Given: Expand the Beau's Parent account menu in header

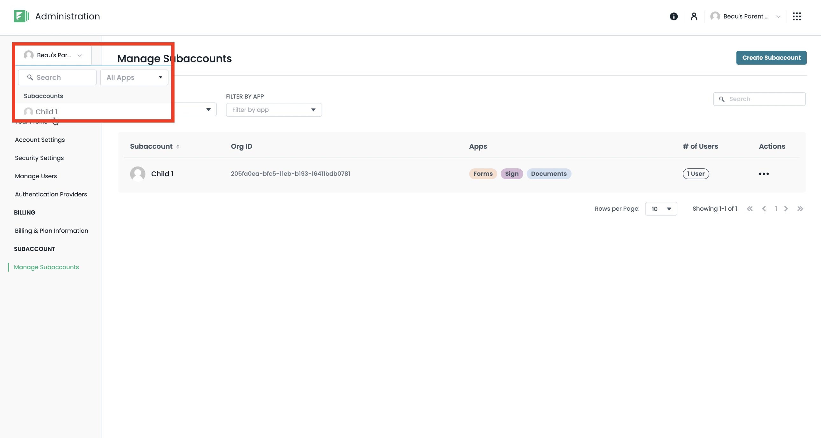Looking at the screenshot, I should [746, 16].
